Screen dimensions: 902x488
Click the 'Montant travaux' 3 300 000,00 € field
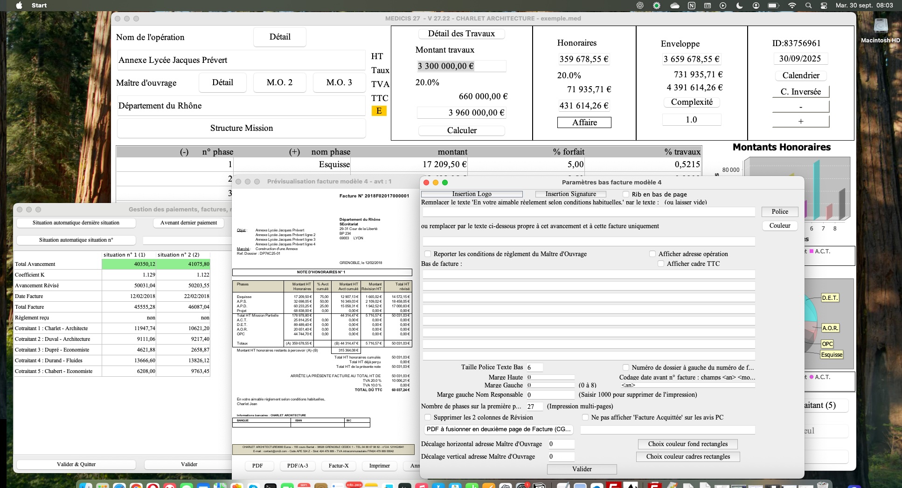(x=461, y=66)
